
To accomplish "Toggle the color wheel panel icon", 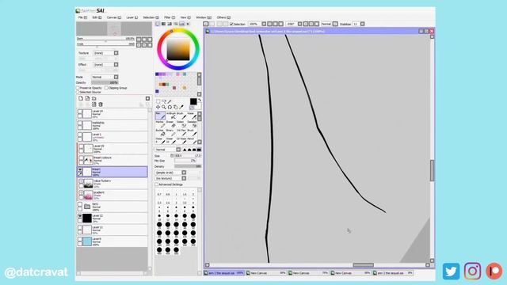I will tap(158, 24).
